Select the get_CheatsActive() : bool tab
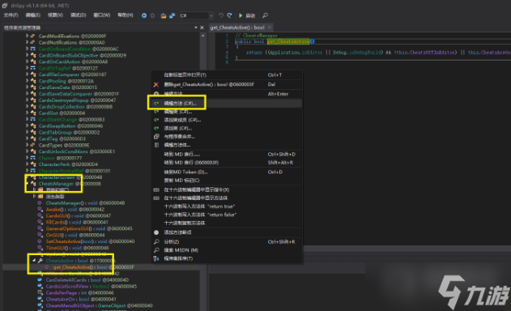The image size is (511, 311). [x=237, y=28]
